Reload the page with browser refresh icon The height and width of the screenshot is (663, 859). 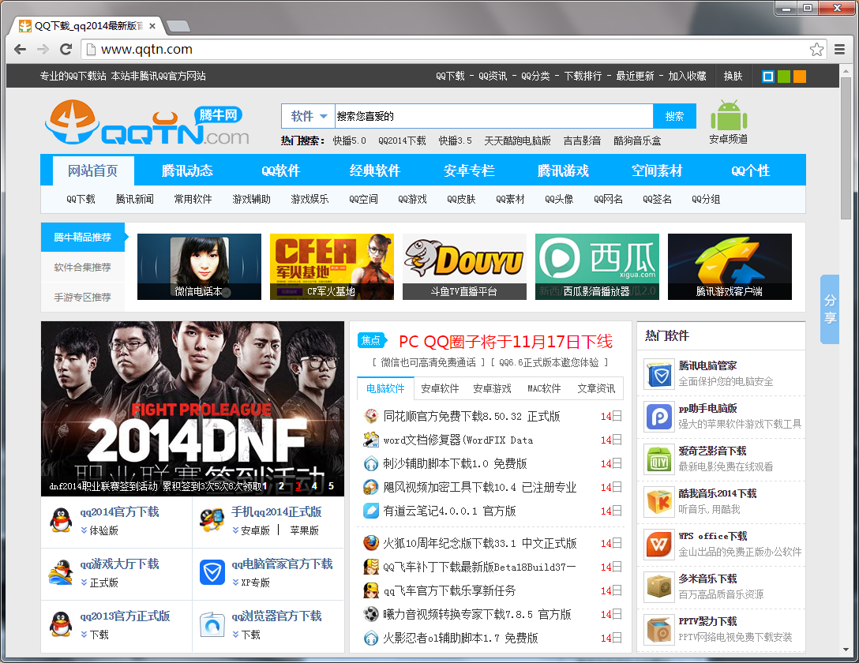pos(66,50)
